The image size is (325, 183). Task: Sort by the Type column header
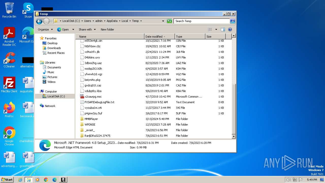click(x=190, y=37)
